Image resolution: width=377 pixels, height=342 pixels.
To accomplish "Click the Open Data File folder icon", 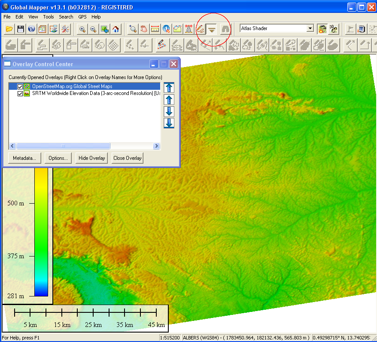I will pyautogui.click(x=9, y=29).
